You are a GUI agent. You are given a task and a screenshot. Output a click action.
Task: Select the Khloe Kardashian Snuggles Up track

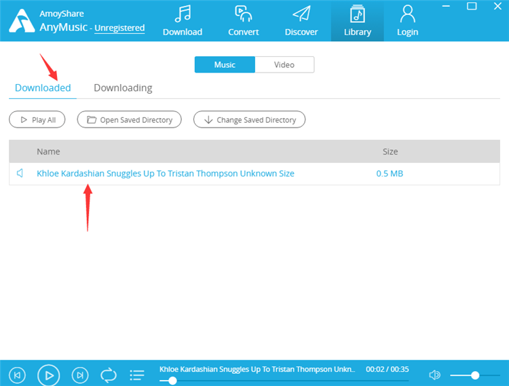pyautogui.click(x=166, y=174)
